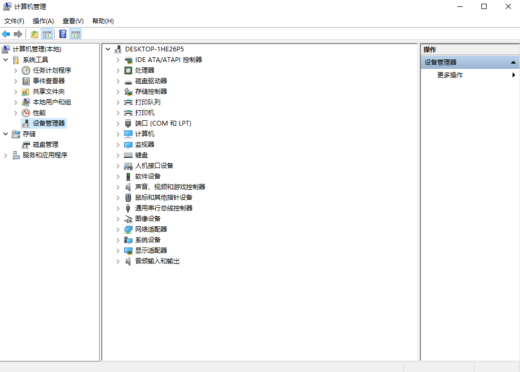520x372 pixels.
Task: Click the 人机接口设备 icon
Action: (x=128, y=166)
